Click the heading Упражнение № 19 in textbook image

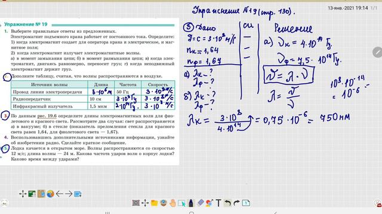26,24
